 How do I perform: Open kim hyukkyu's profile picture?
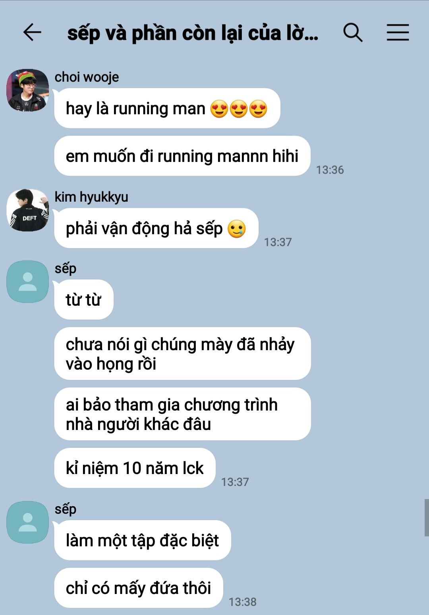[27, 210]
